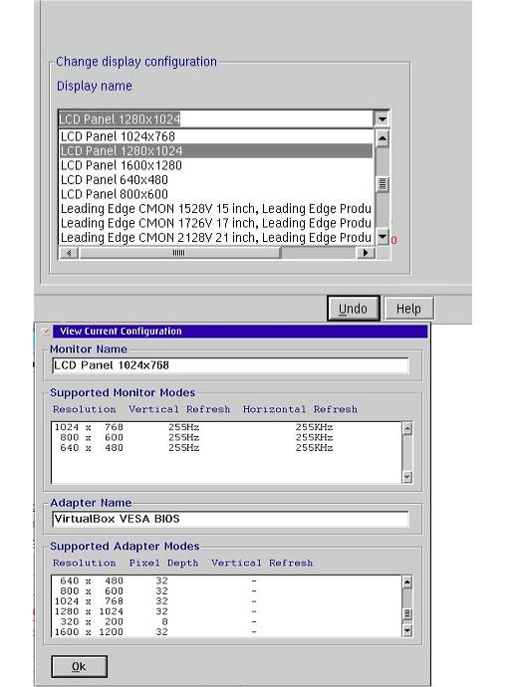Image resolution: width=516 pixels, height=687 pixels.
Task: Select Leading Edge CMON 1528V 15 inch
Action: pos(216,208)
